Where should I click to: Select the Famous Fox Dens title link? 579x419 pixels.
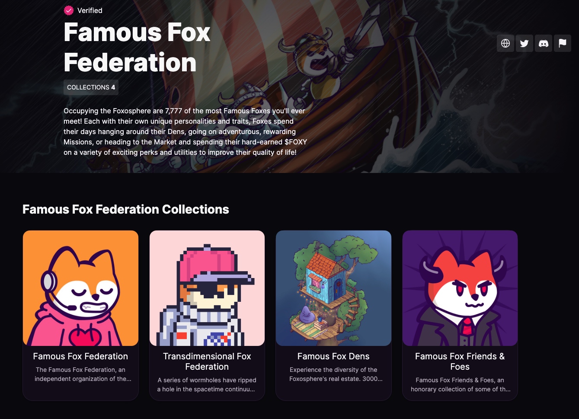pos(333,356)
